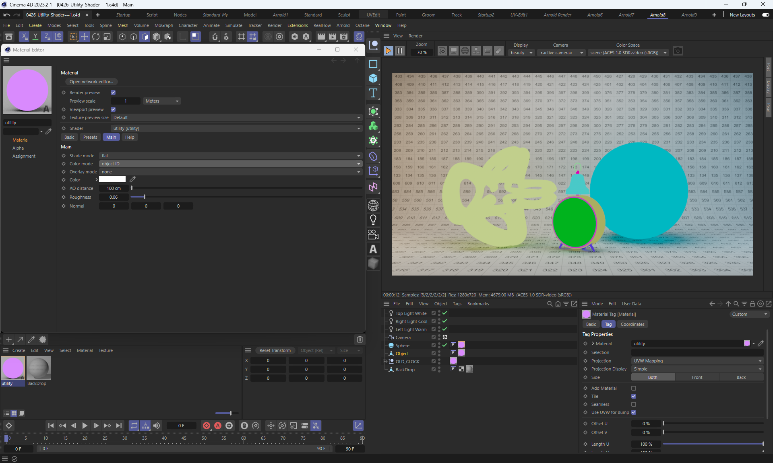Open the Projection UVW Mapping dropdown
The image size is (773, 463).
(697, 361)
